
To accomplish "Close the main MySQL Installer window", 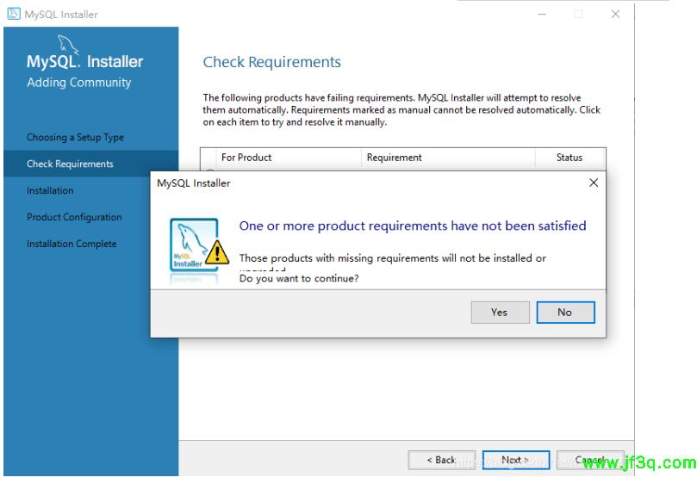I will [x=615, y=14].
